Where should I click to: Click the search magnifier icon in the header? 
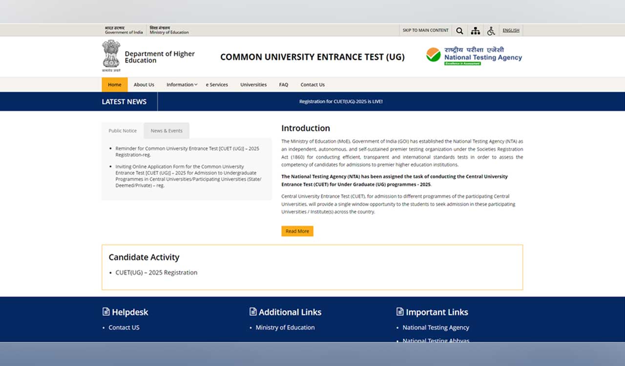(459, 30)
